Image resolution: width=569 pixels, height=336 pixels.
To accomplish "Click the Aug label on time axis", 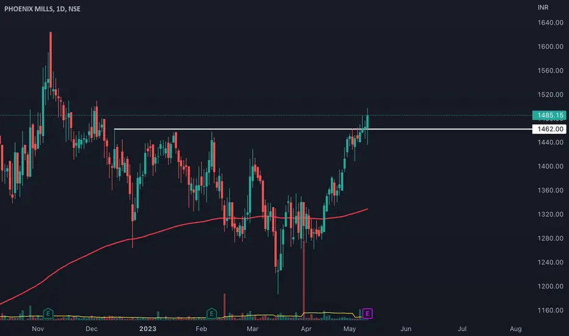I will 516,329.
